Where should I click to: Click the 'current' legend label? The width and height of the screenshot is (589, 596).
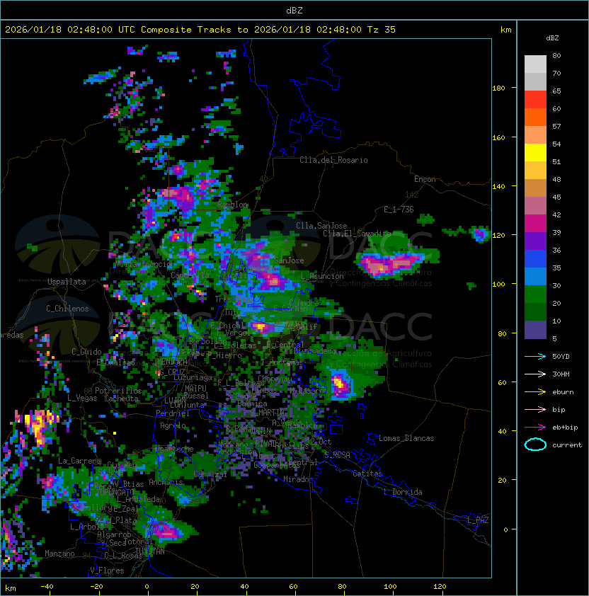click(x=567, y=445)
